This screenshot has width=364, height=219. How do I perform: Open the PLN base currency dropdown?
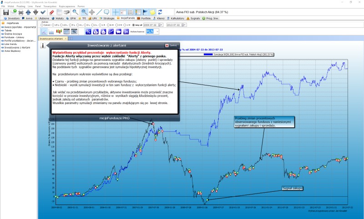(157, 31)
